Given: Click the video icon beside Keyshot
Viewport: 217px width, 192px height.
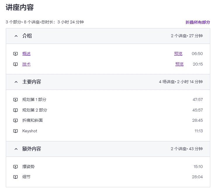Looking at the screenshot, I should click(15, 131).
